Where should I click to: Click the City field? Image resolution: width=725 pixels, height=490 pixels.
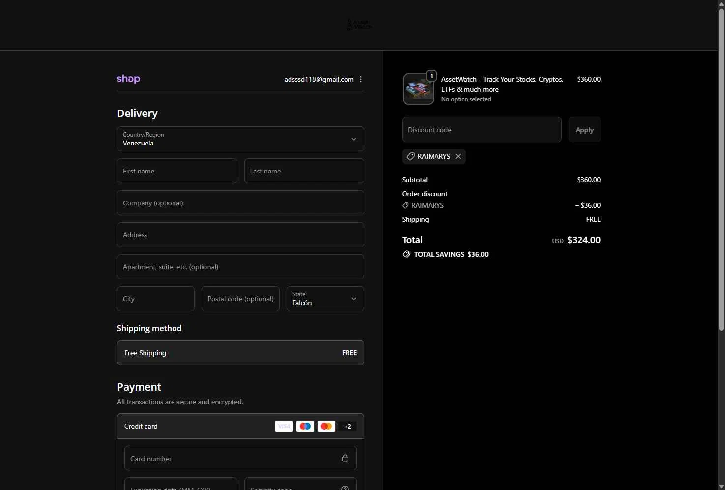[x=156, y=298]
